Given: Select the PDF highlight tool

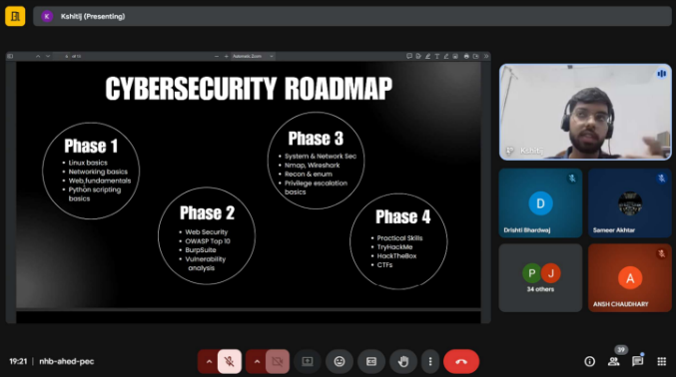Looking at the screenshot, I should coord(427,56).
